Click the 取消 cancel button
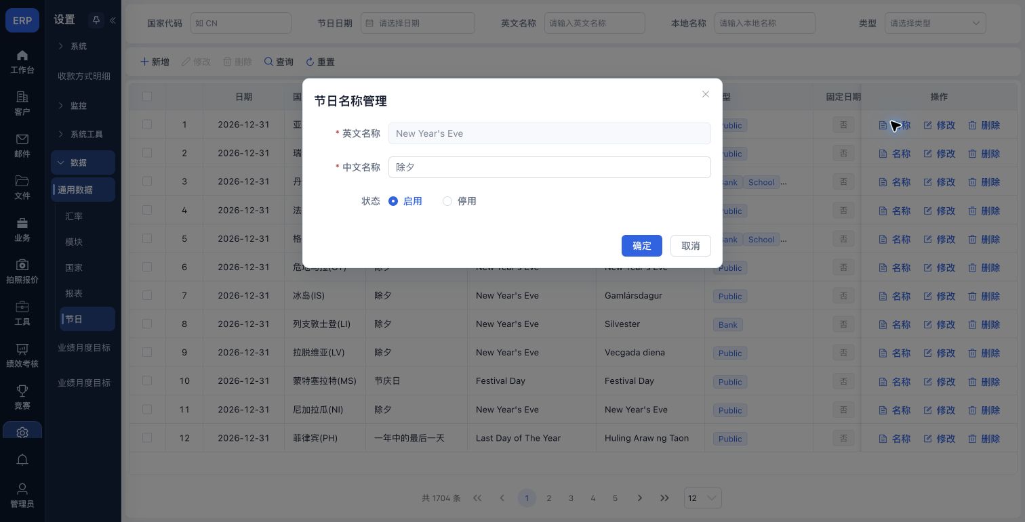1025x522 pixels. (x=691, y=246)
